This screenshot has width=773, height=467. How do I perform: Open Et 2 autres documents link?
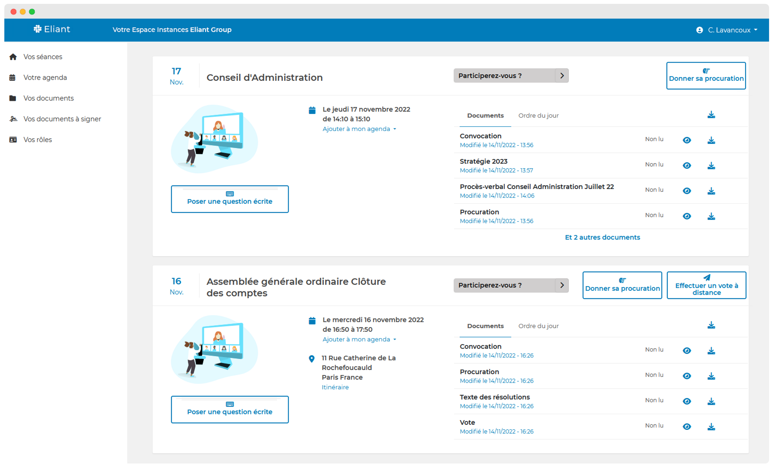(602, 237)
